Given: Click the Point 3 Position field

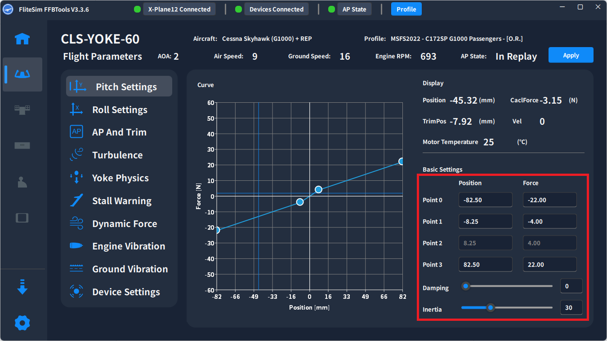Looking at the screenshot, I should point(486,264).
